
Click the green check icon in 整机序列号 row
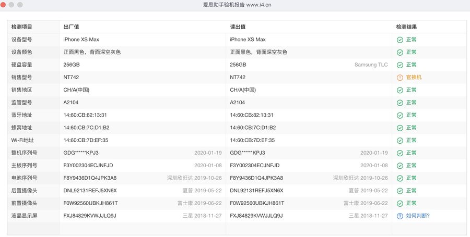[x=400, y=153]
